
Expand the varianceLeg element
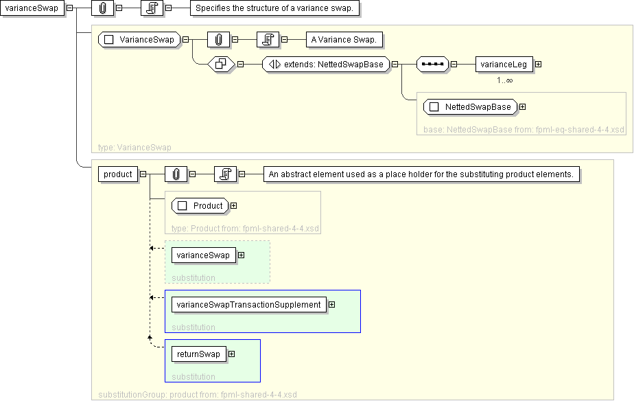click(x=538, y=65)
